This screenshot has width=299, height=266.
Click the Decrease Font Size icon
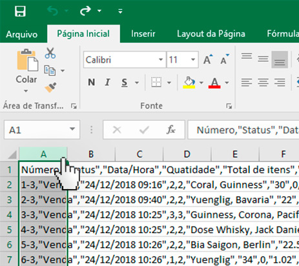(x=225, y=59)
